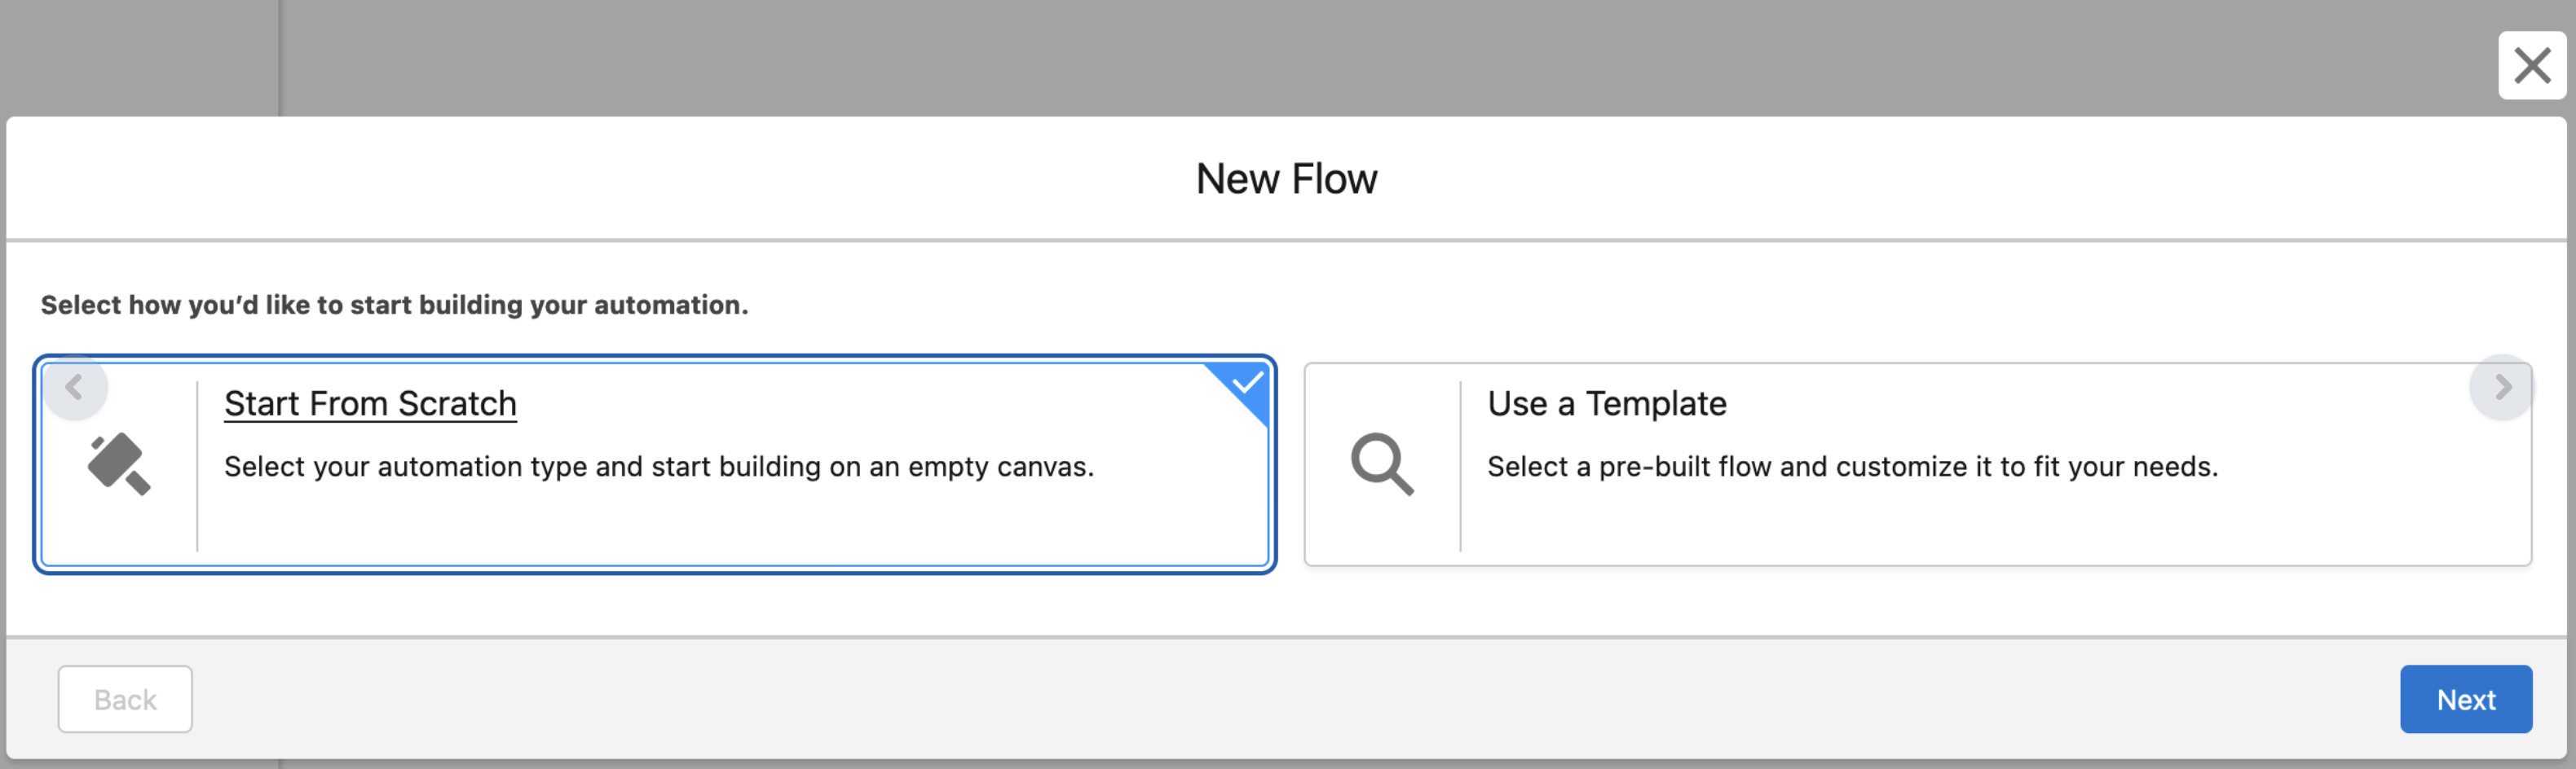Viewport: 2576px width, 769px height.
Task: Click the hammer icon for Start From Scratch
Action: pyautogui.click(x=119, y=464)
